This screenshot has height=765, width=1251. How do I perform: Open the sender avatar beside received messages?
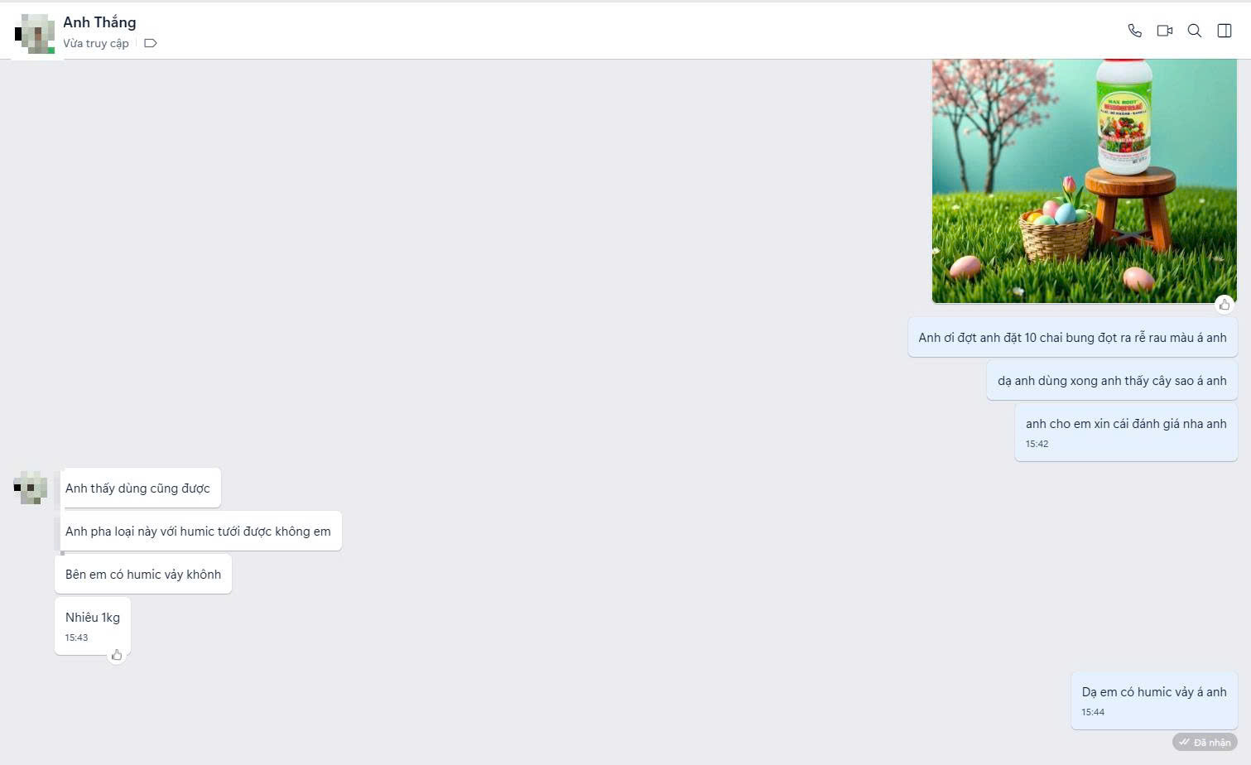(31, 488)
